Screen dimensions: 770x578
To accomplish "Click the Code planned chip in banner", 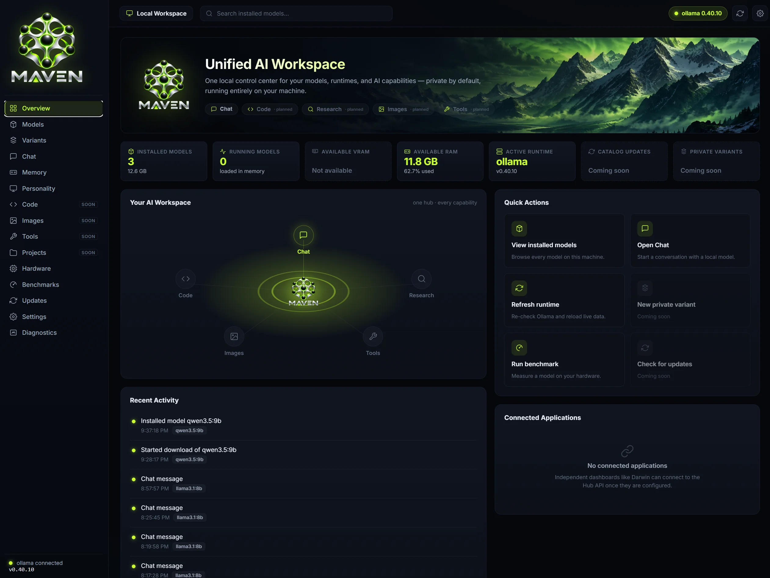I will [x=270, y=109].
